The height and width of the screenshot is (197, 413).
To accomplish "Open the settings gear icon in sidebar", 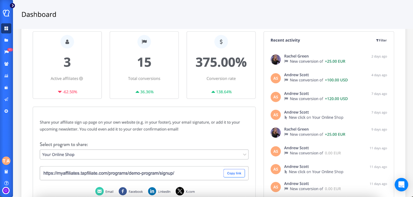I will [x=6, y=111].
